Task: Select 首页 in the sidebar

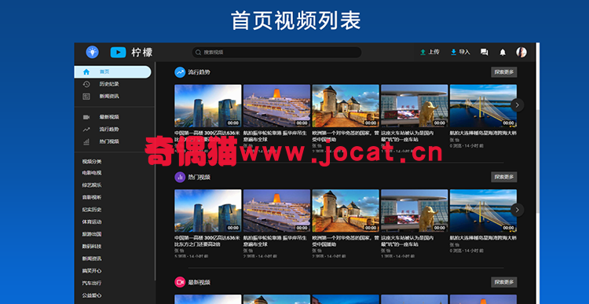Action: point(112,71)
